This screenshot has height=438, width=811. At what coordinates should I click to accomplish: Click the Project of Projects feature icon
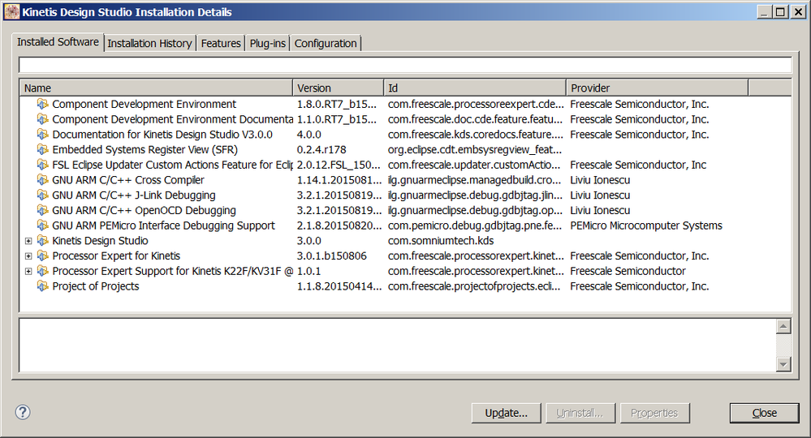(x=42, y=286)
